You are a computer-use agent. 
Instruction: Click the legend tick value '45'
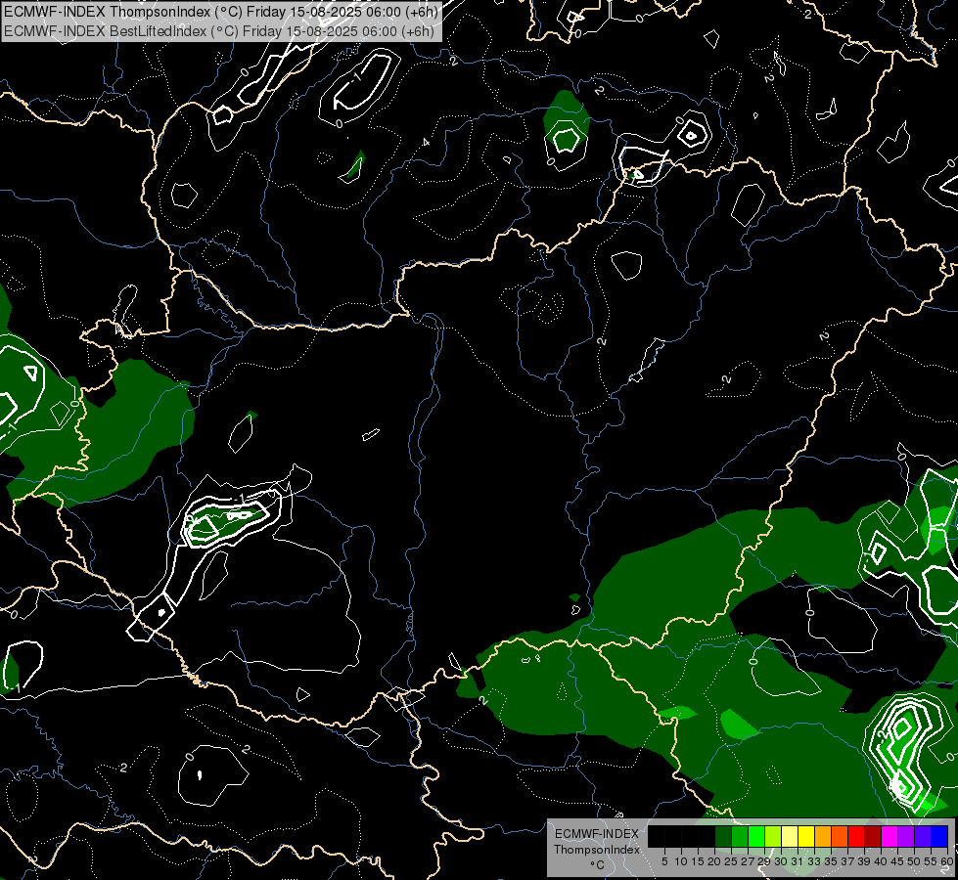pyautogui.click(x=897, y=861)
